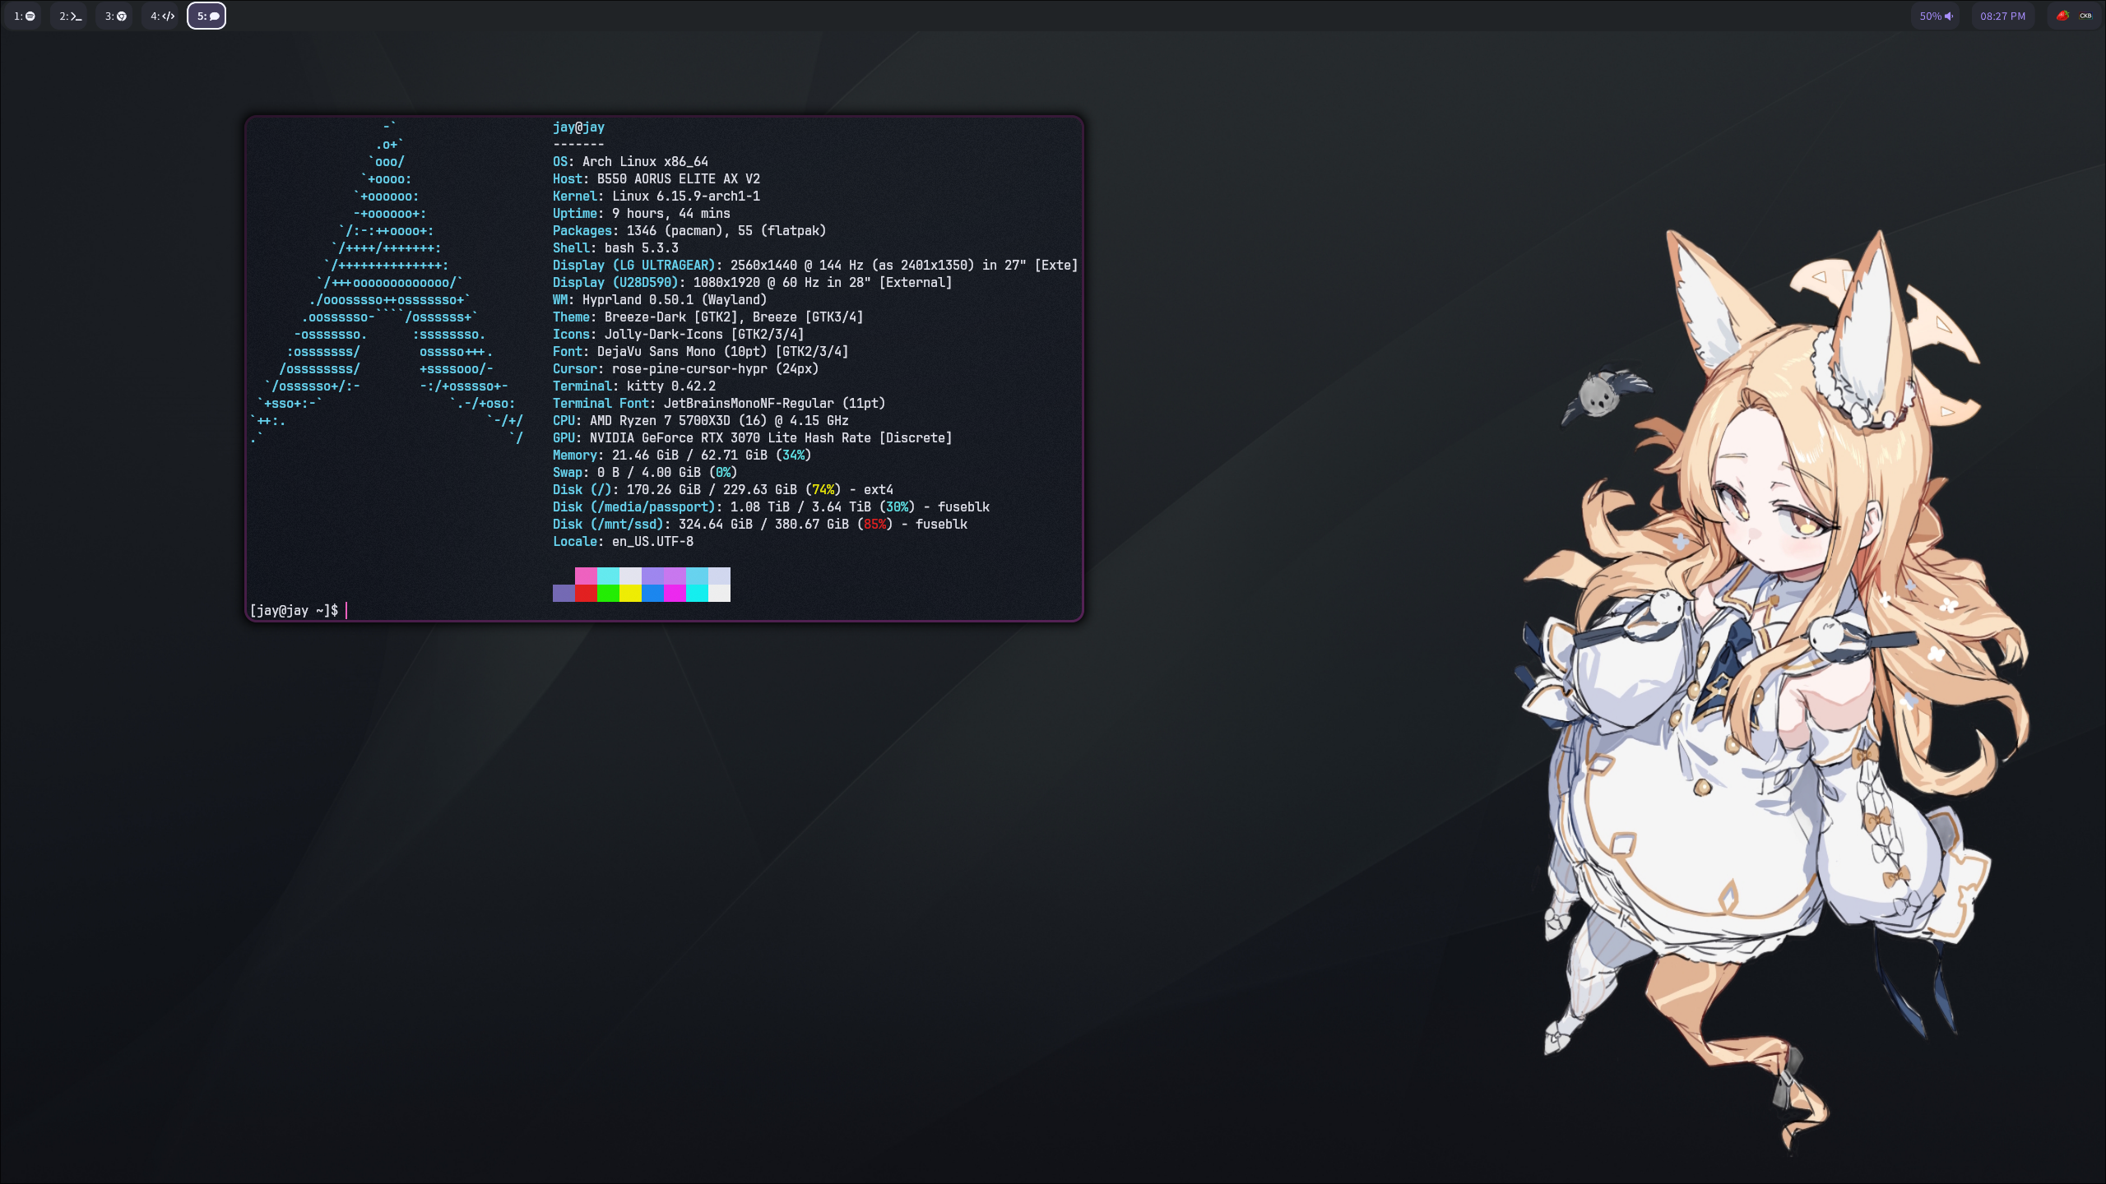Click the GPU: NVIDIA GeForce RTX 3070 line
Viewport: 2106px width, 1184px height.
pyautogui.click(x=751, y=437)
